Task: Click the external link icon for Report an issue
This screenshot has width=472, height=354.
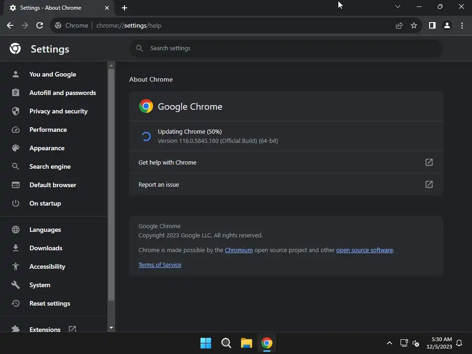Action: [x=429, y=184]
